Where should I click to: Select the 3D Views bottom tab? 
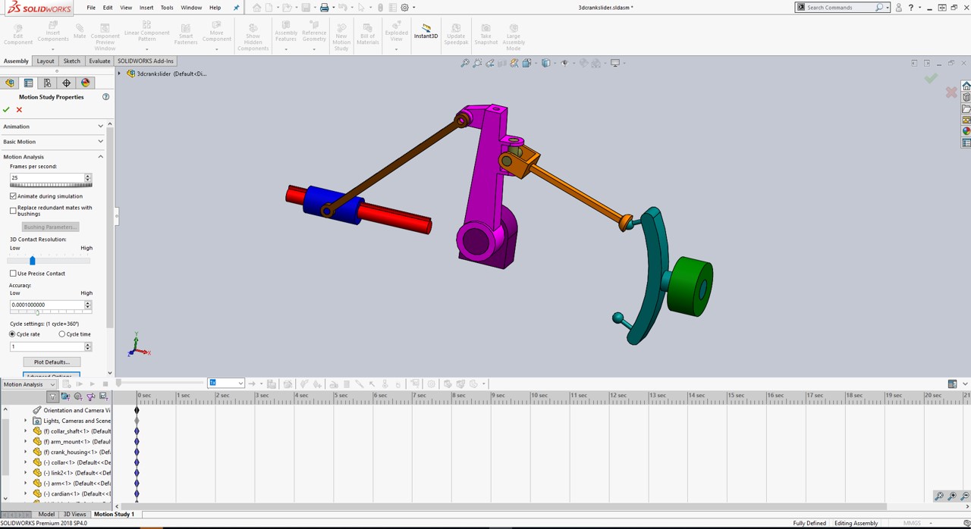pos(74,515)
